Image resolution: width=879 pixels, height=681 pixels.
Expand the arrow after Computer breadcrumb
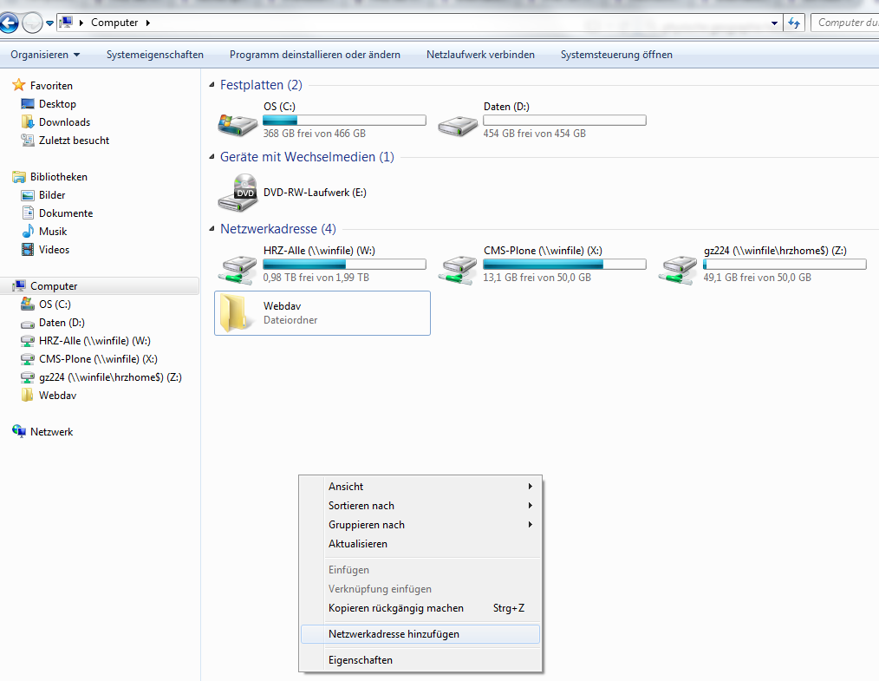coord(148,23)
